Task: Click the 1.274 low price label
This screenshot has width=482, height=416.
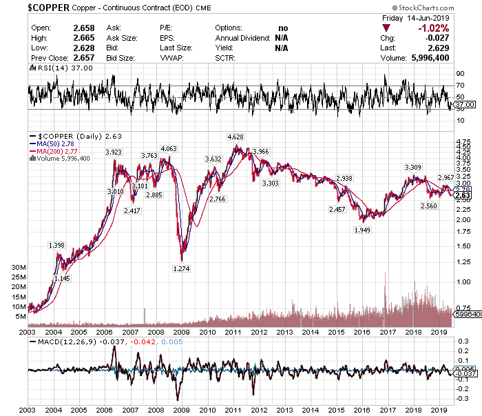Action: [181, 269]
